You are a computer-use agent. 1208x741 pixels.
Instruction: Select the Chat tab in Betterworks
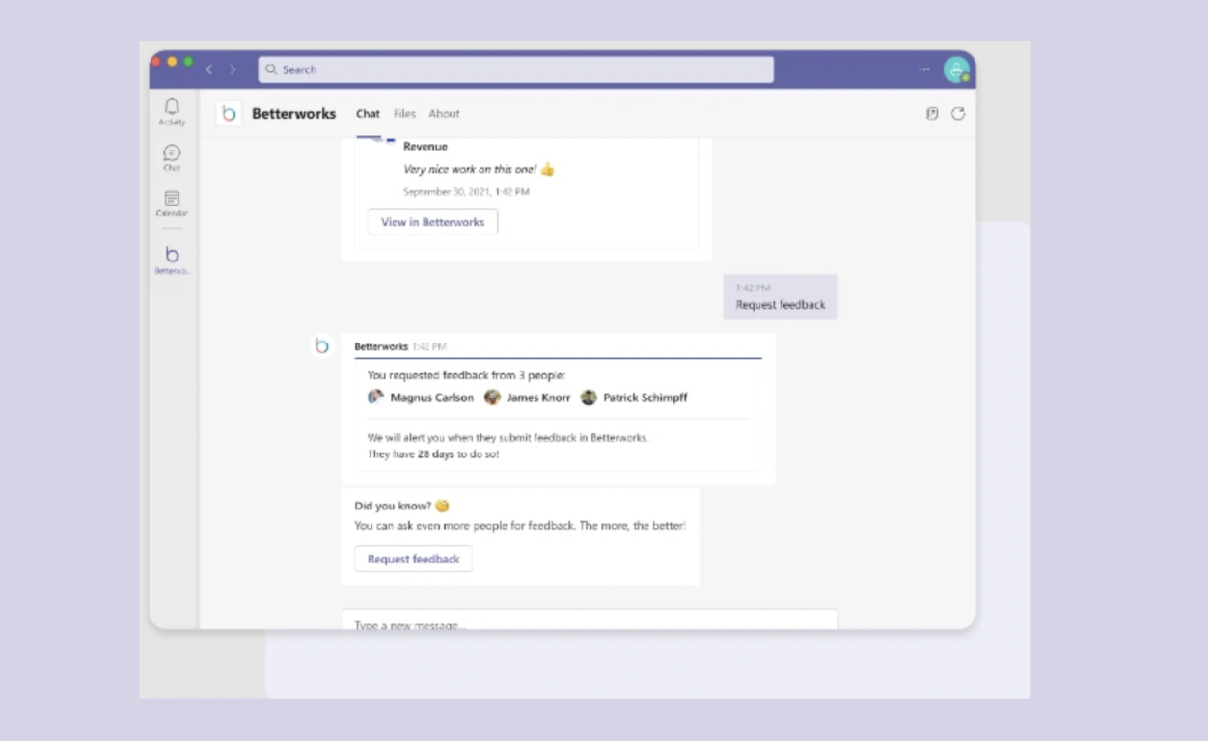(x=368, y=113)
